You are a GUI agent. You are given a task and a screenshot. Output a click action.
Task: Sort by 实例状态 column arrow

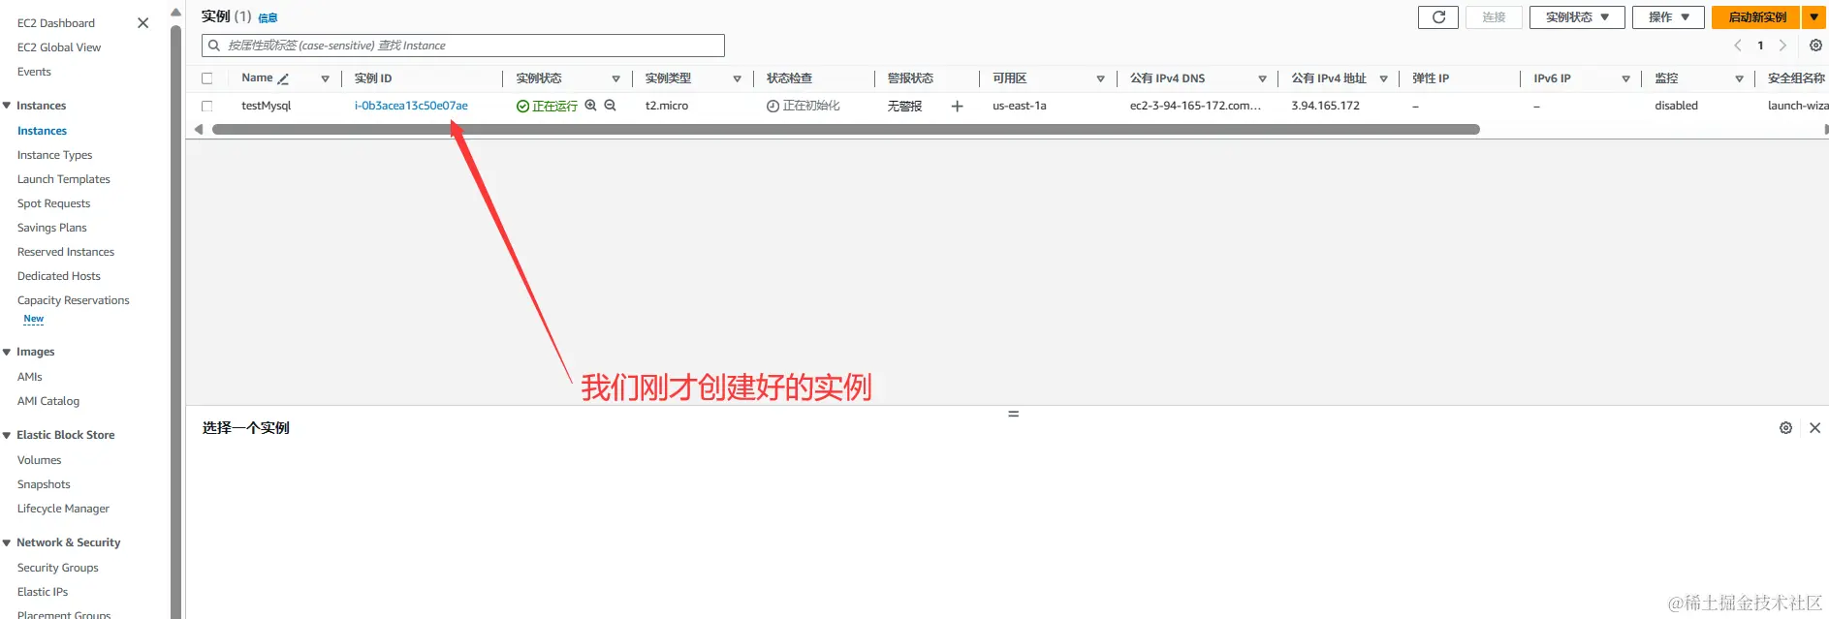tap(615, 78)
